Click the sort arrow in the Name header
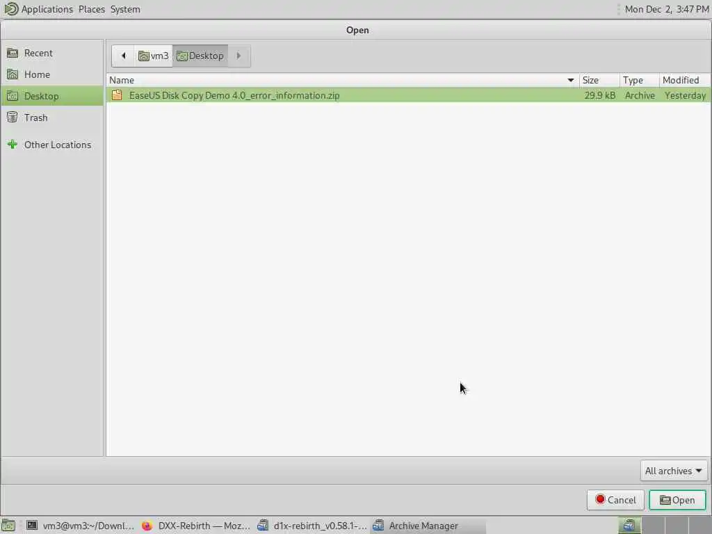This screenshot has height=534, width=712. click(571, 81)
